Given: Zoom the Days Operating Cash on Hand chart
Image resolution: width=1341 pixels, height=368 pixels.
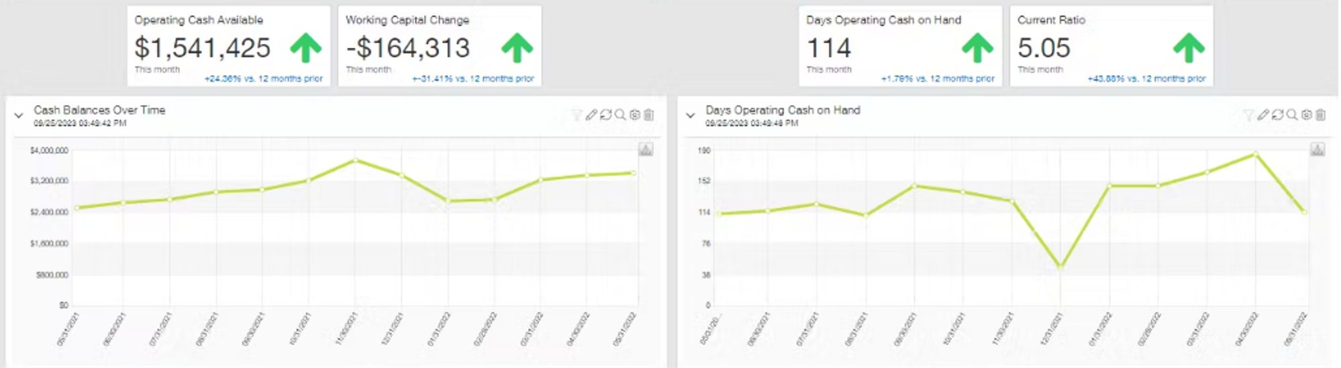Looking at the screenshot, I should (1292, 115).
